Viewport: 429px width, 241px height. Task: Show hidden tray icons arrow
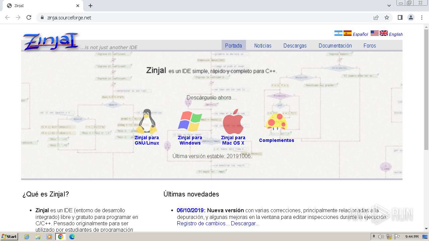coord(374,237)
